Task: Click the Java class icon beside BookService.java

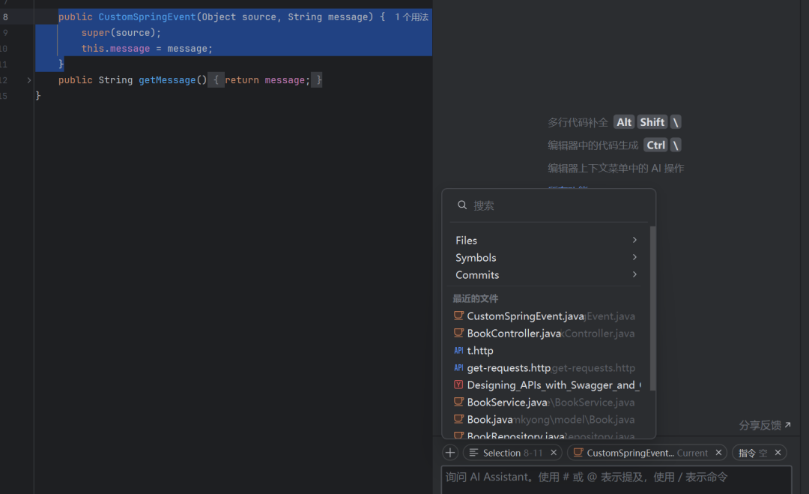Action: pos(458,402)
